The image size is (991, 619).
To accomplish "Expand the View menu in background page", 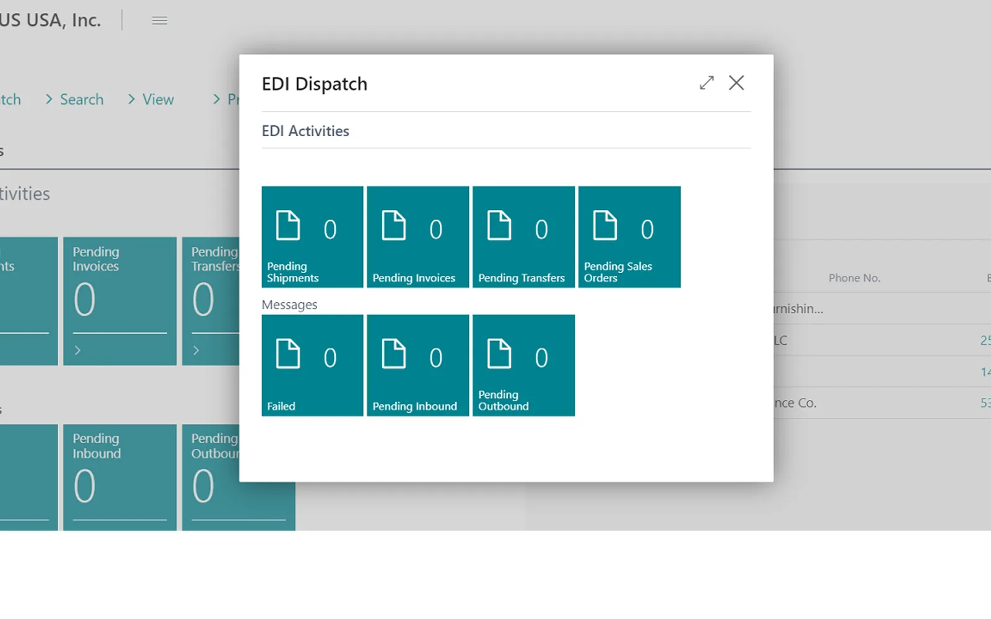I will (x=151, y=100).
